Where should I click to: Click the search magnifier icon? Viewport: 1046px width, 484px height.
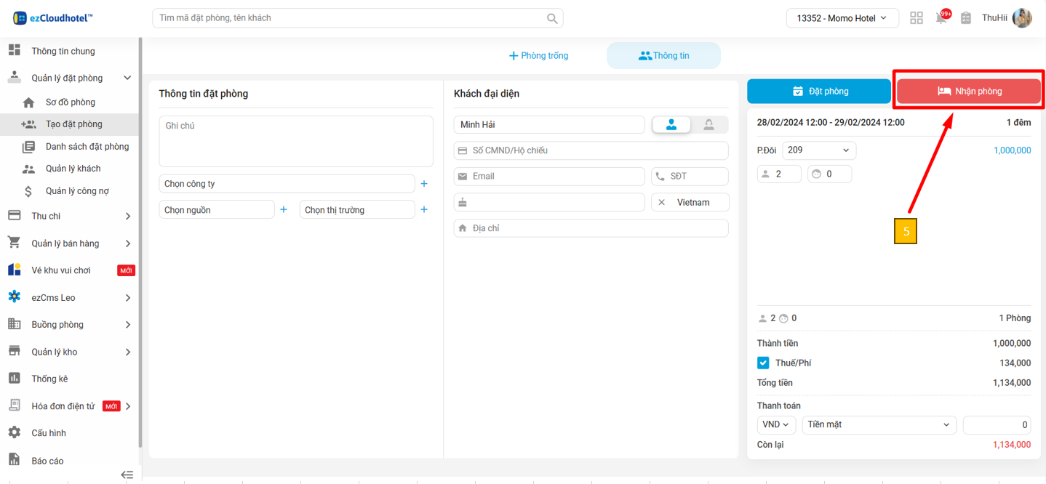[x=552, y=18]
